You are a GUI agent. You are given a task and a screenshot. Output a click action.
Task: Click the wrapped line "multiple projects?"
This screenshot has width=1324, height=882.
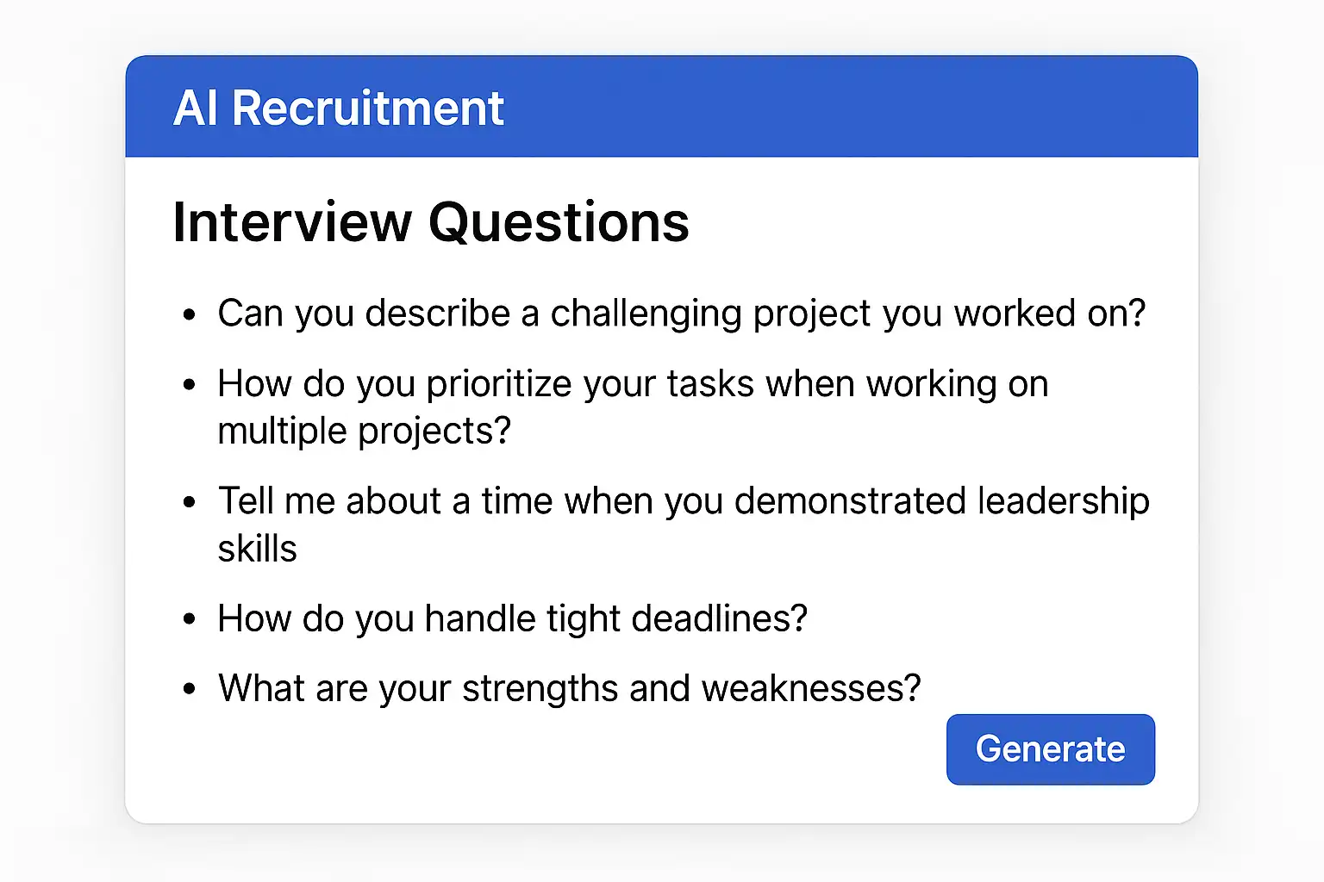pyautogui.click(x=364, y=431)
